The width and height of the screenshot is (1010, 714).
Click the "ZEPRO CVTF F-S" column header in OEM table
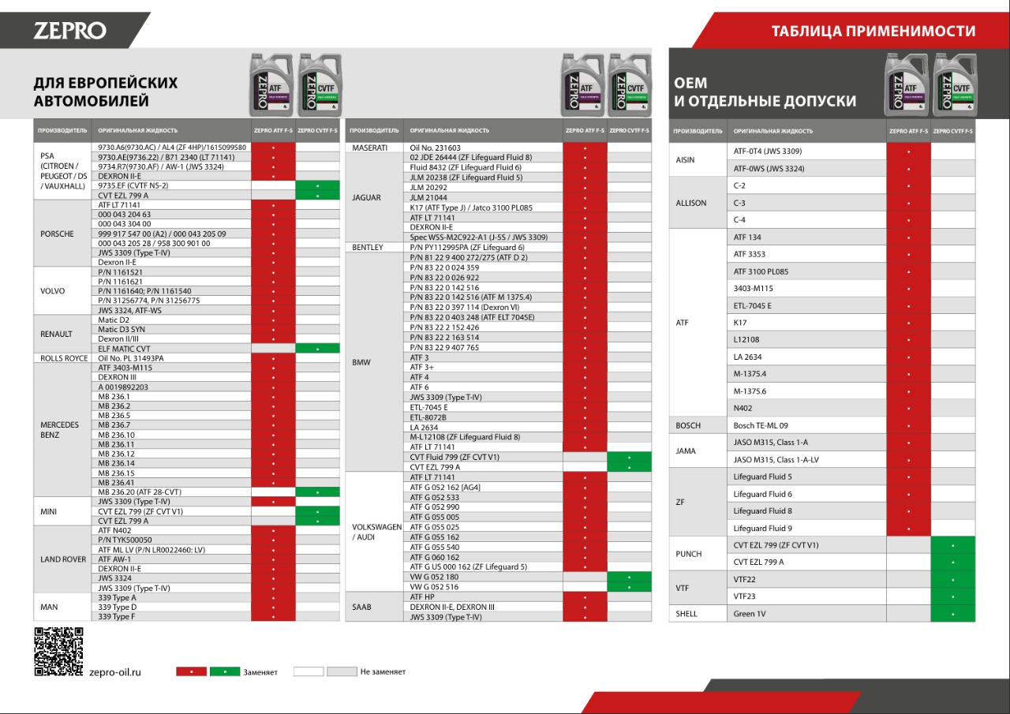click(953, 131)
